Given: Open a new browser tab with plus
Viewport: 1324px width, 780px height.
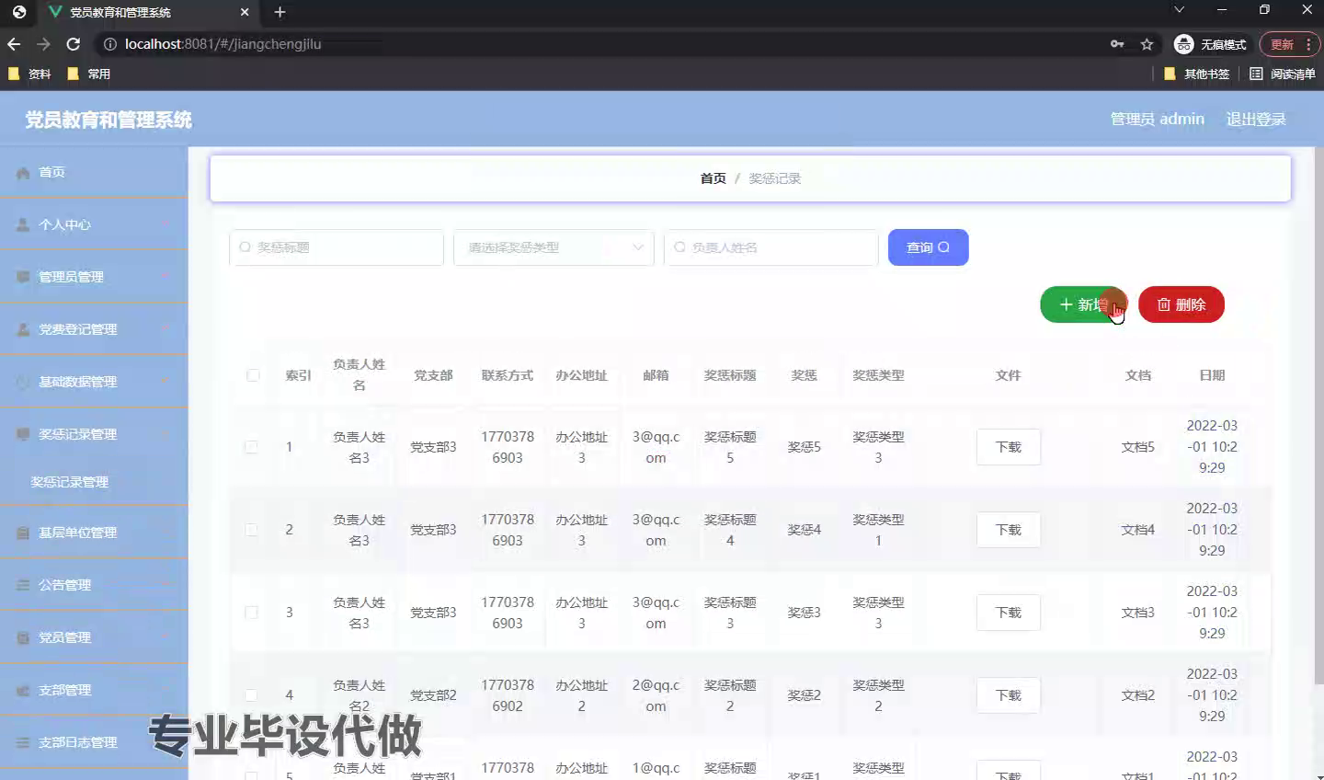Looking at the screenshot, I should click(x=280, y=12).
